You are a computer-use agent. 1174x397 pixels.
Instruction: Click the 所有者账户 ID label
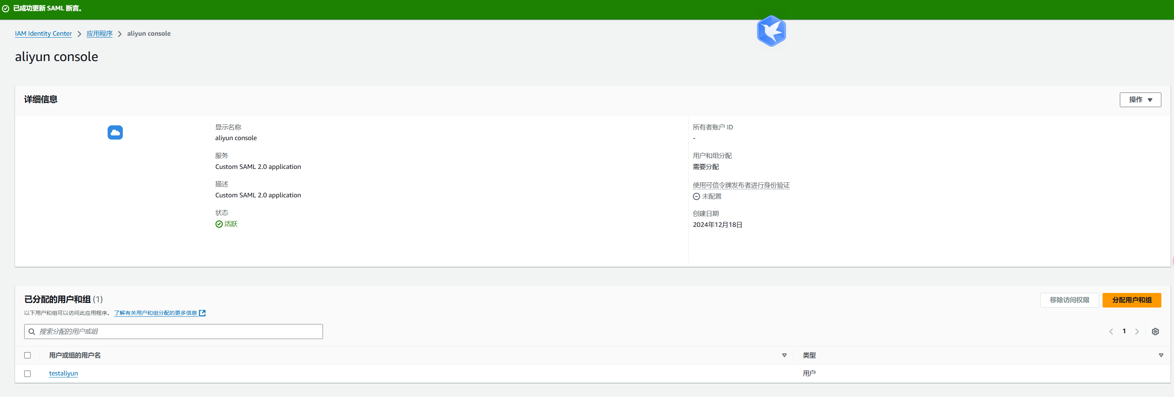click(x=713, y=127)
